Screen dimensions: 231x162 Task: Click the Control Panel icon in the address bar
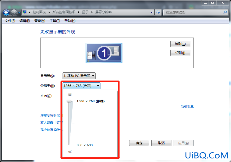click(24, 12)
